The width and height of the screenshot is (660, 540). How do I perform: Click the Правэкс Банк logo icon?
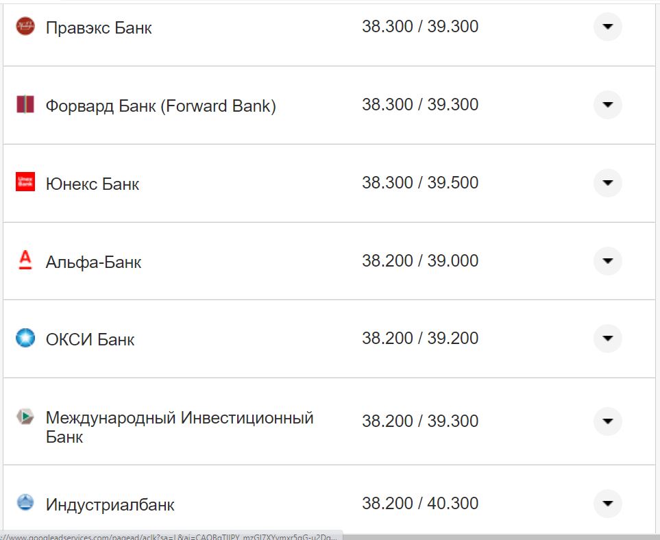coord(24,27)
